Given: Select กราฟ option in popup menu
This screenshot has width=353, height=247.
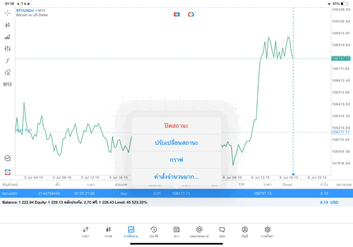Looking at the screenshot, I should [176, 160].
